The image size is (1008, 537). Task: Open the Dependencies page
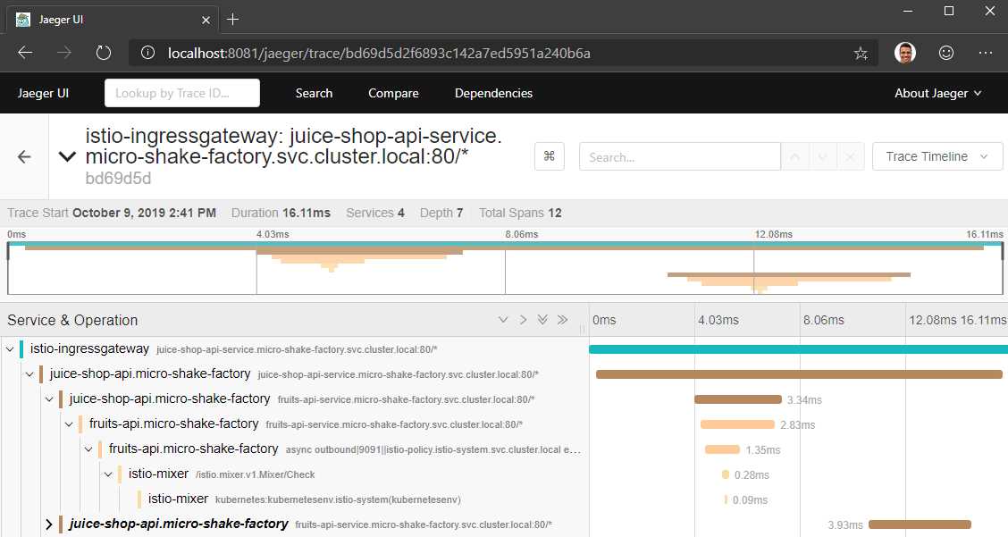[493, 93]
